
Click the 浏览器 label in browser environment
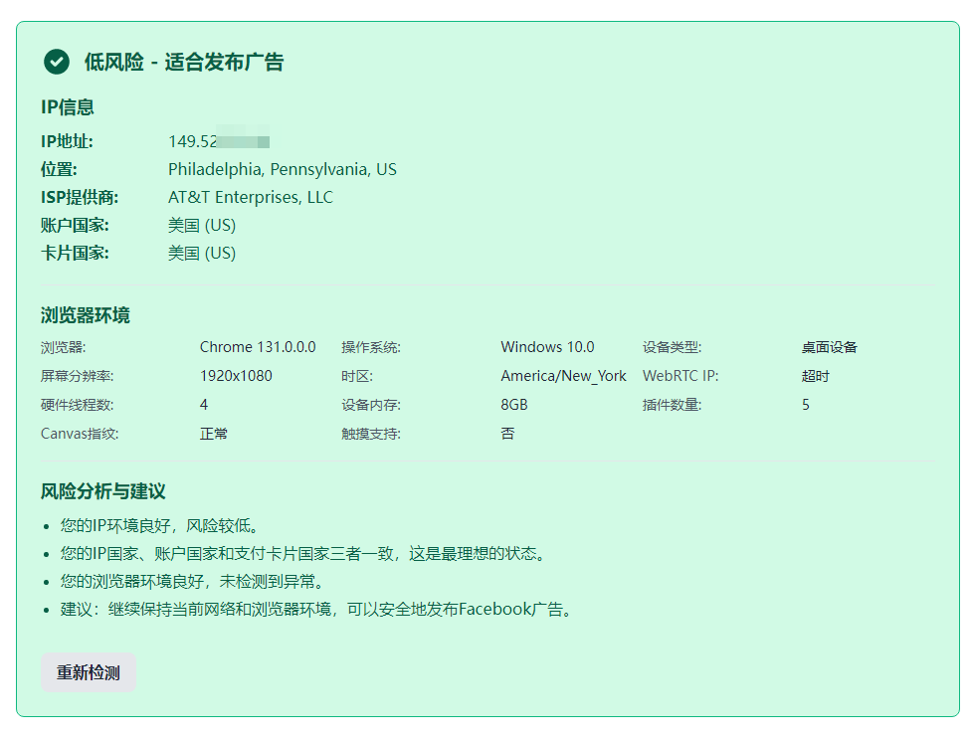63,347
